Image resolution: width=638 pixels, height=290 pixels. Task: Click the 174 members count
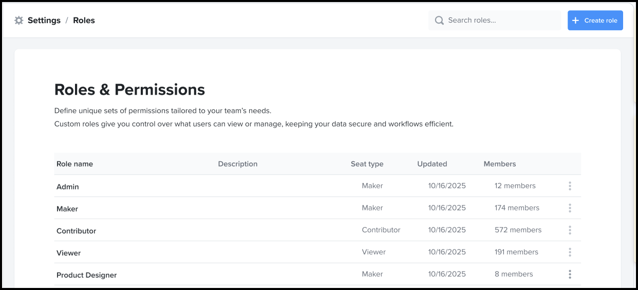pyautogui.click(x=517, y=208)
